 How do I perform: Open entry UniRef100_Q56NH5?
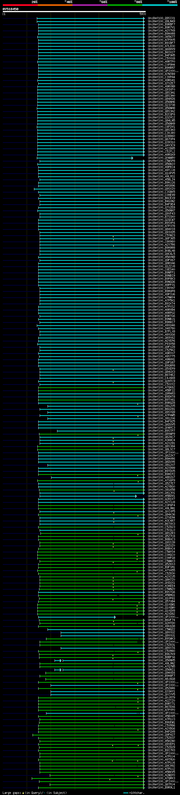point(161,660)
